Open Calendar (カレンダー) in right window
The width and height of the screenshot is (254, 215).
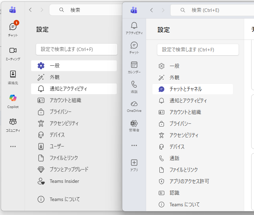(134, 67)
